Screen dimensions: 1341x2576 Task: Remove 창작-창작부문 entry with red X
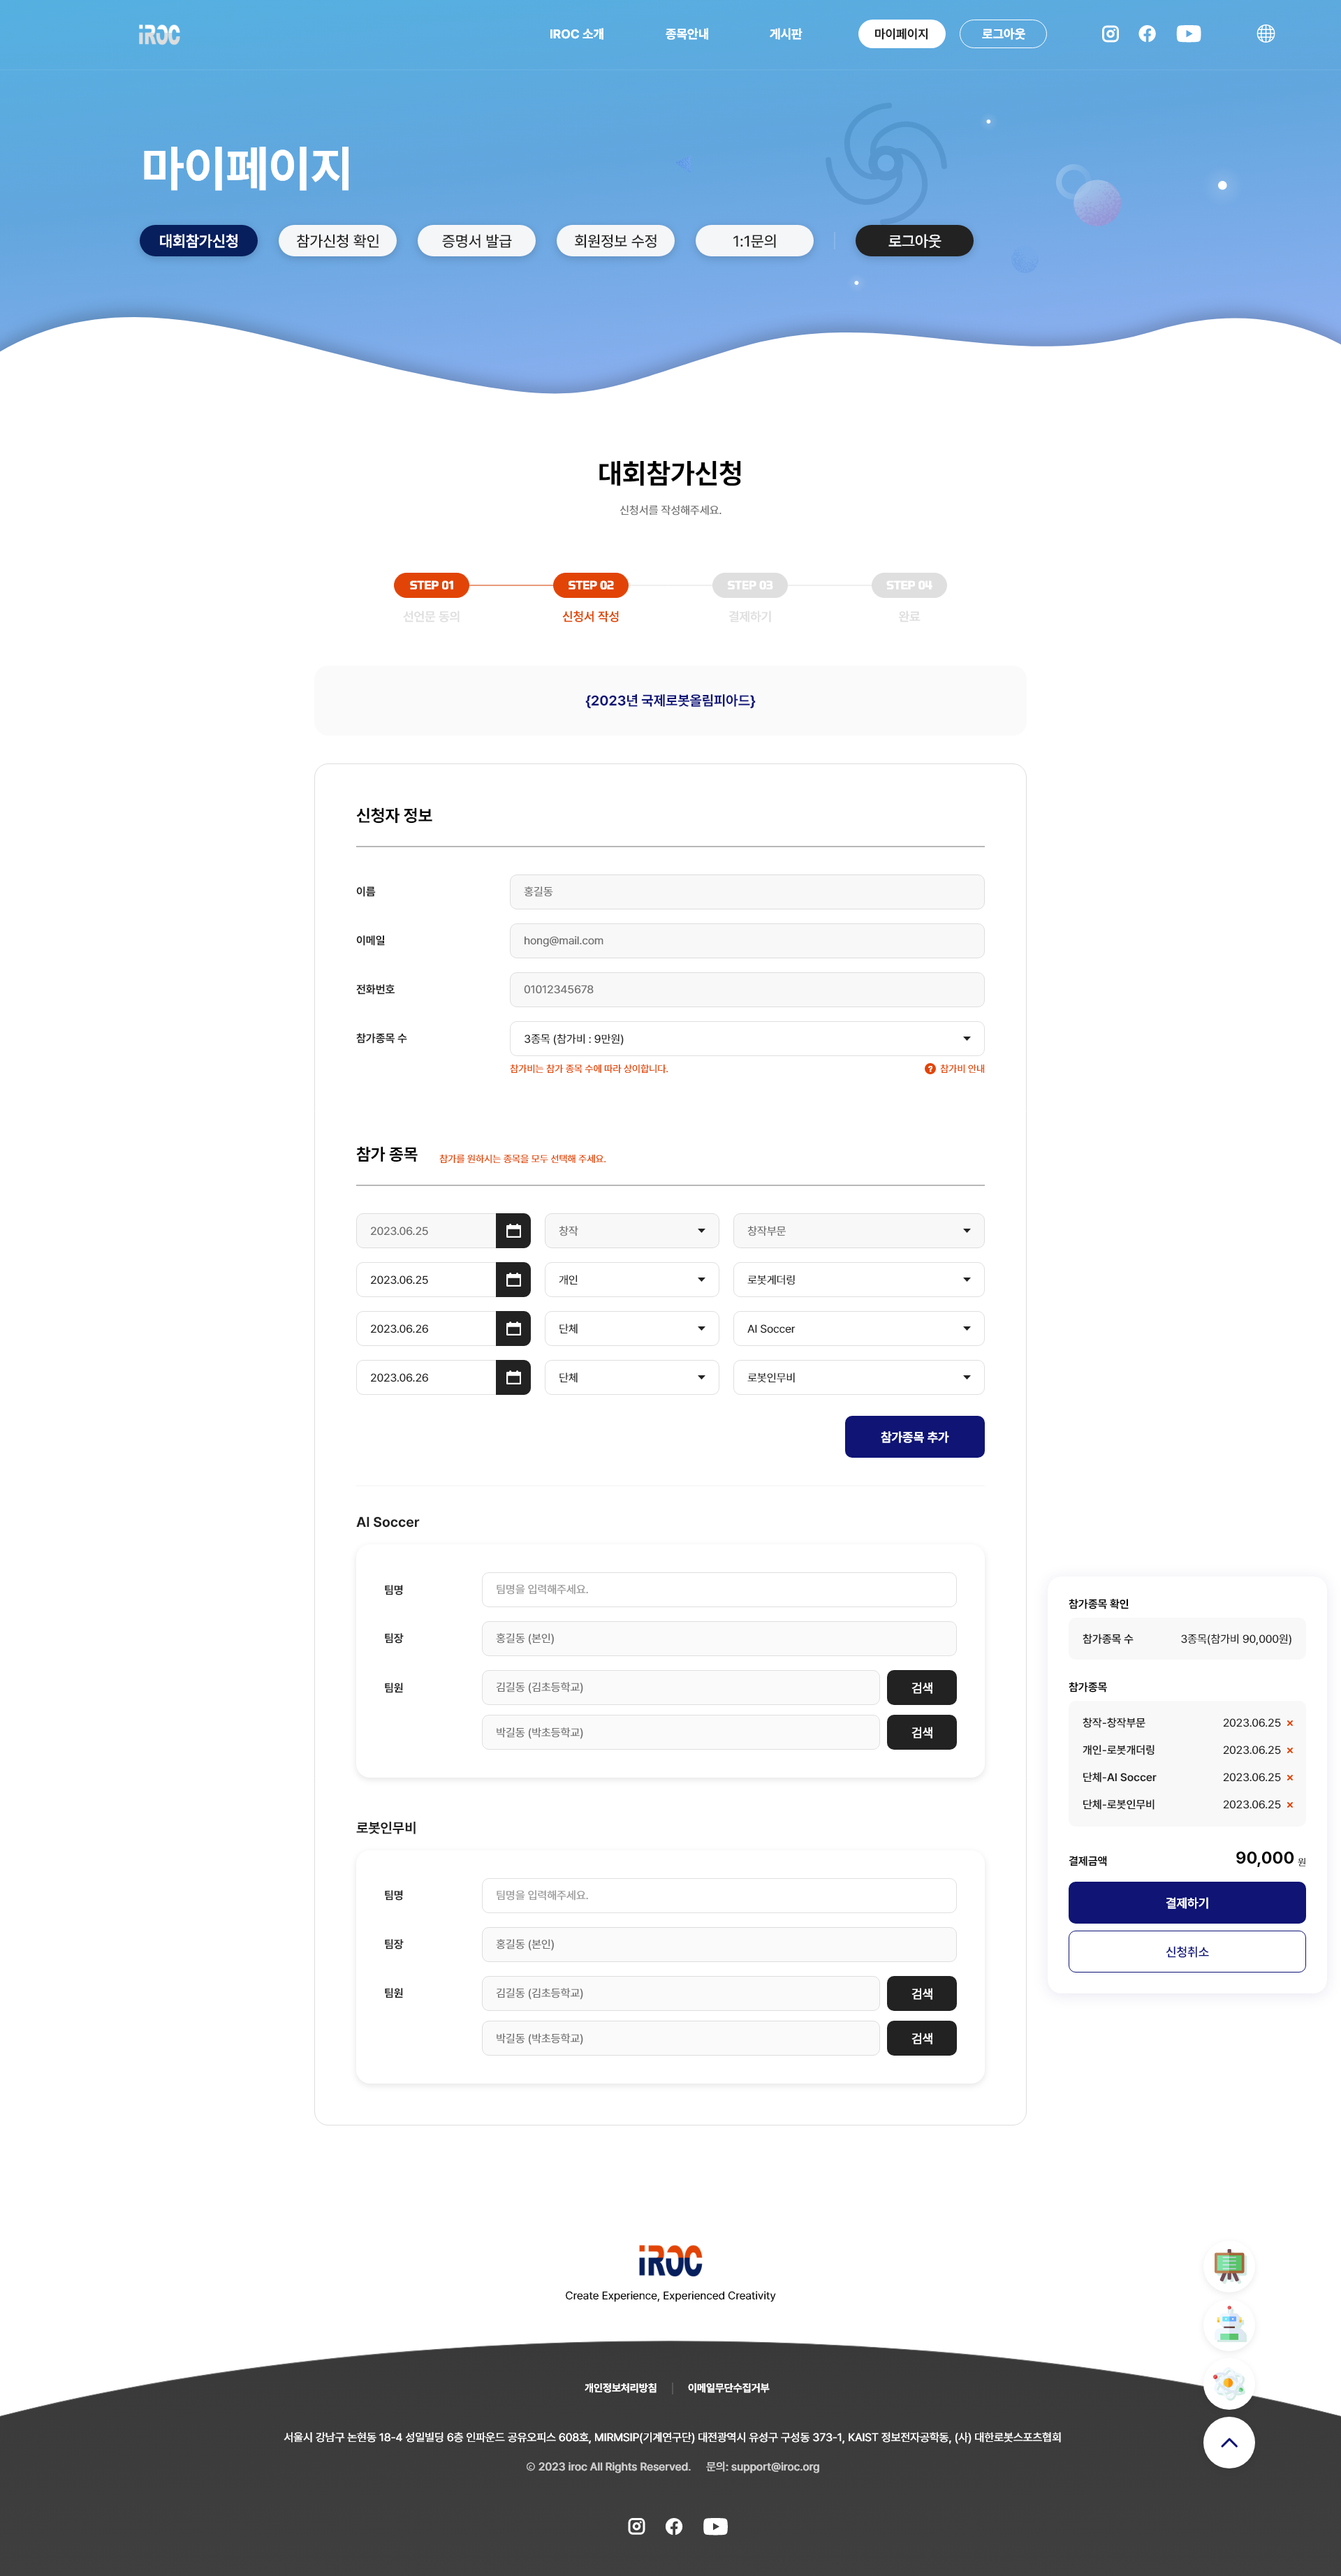click(x=1289, y=1723)
